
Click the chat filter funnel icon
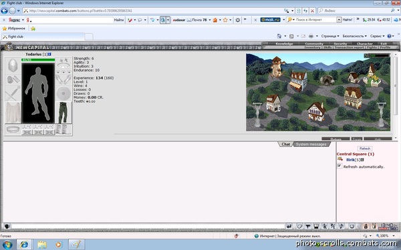[308, 226]
